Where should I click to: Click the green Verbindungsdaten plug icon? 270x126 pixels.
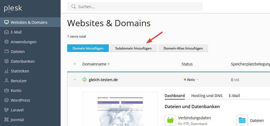click(170, 120)
